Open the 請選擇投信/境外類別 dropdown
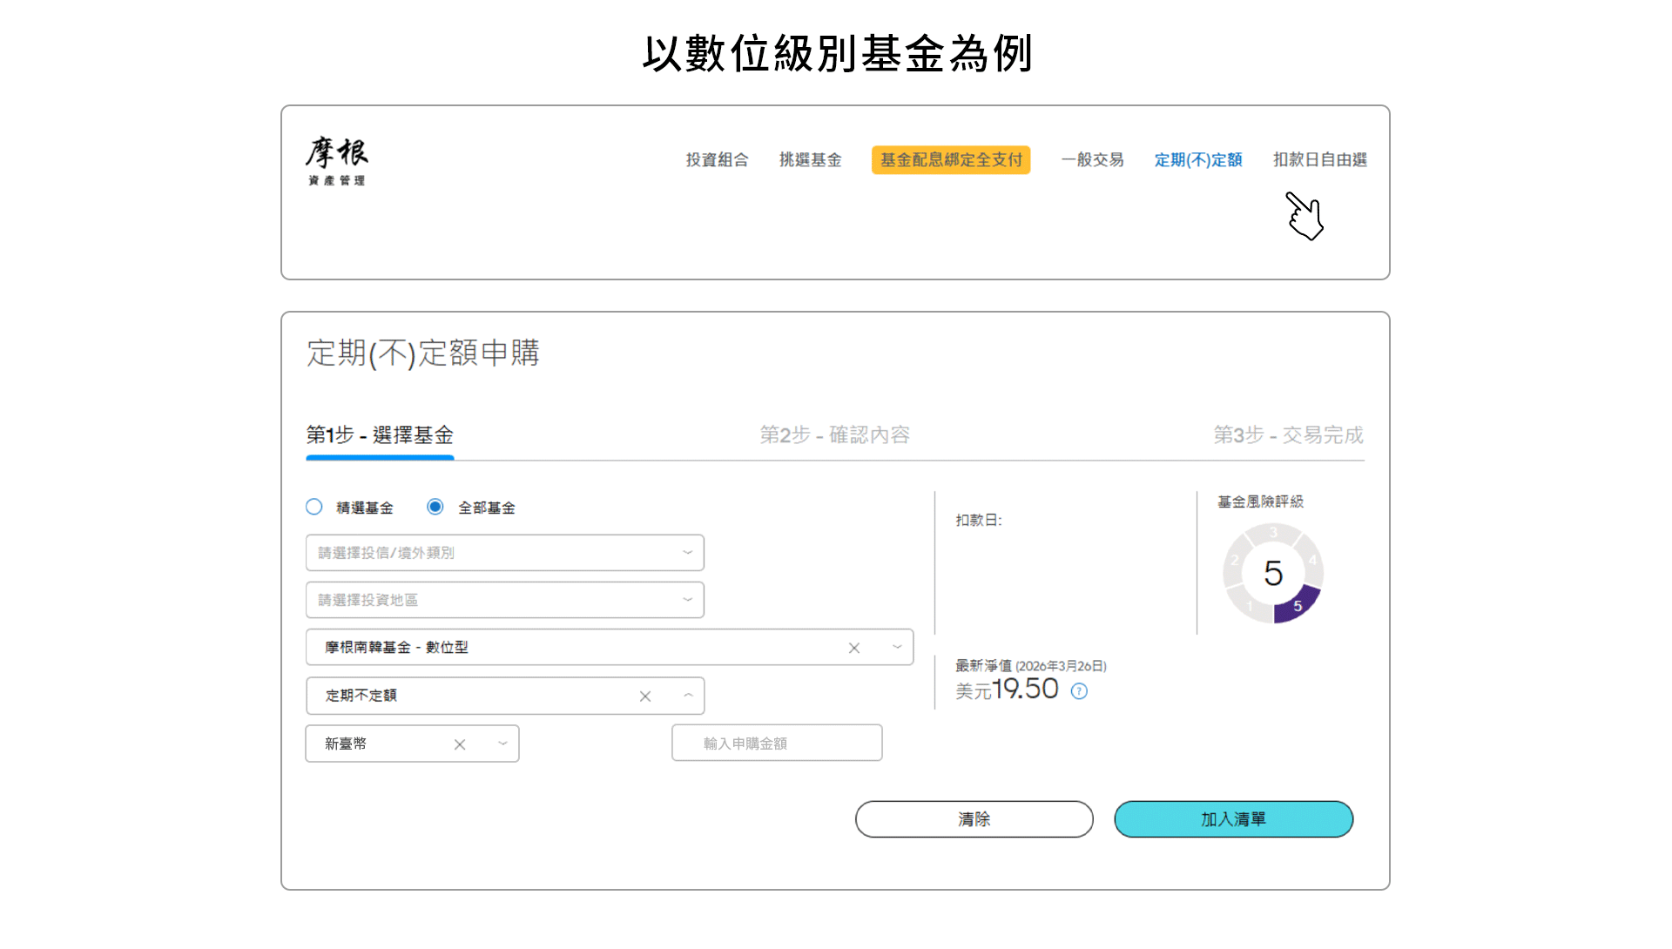Screen dimensions: 1672x949 [x=504, y=553]
